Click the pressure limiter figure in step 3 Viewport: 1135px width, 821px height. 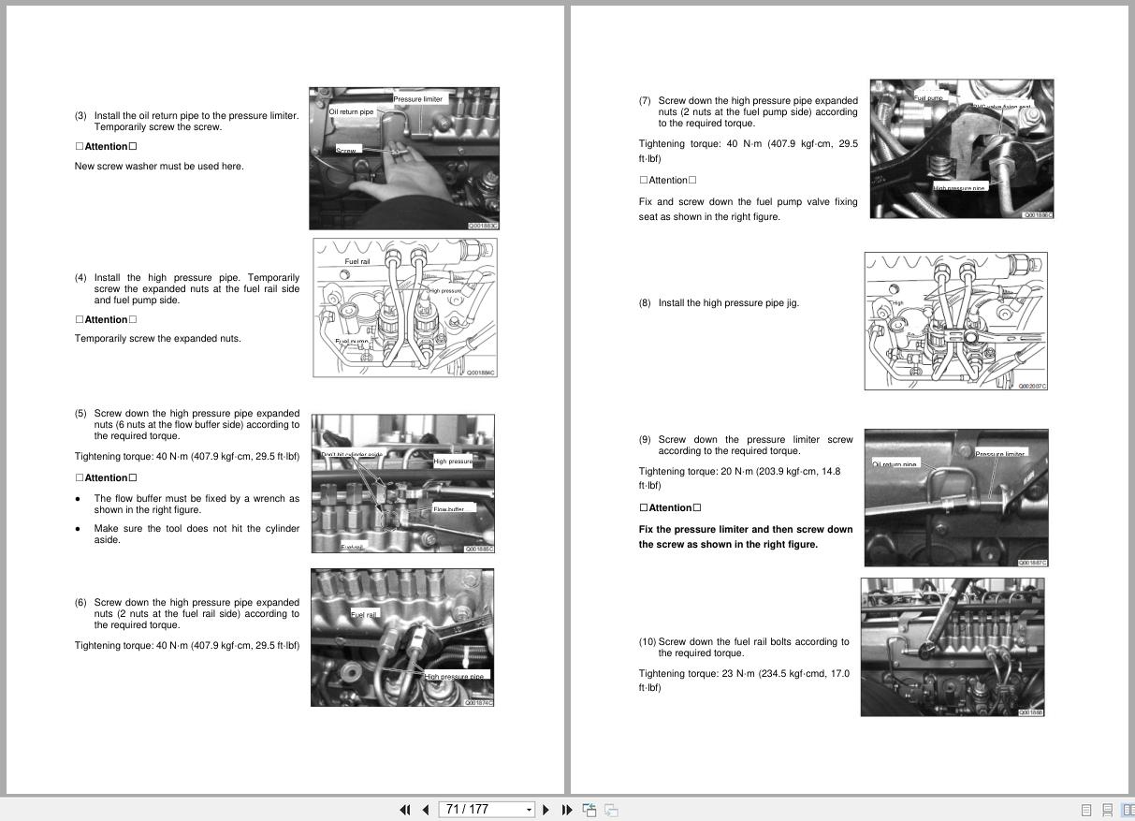[404, 157]
